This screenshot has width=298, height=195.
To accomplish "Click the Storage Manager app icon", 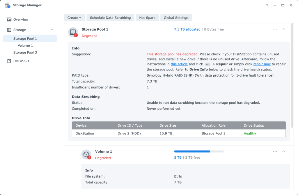I will point(8,5).
